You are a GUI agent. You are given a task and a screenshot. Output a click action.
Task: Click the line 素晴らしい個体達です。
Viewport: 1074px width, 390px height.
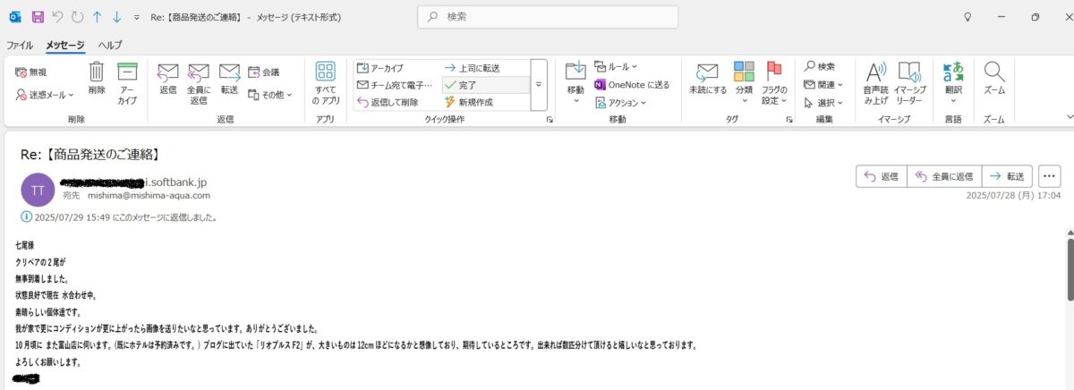coord(49,312)
